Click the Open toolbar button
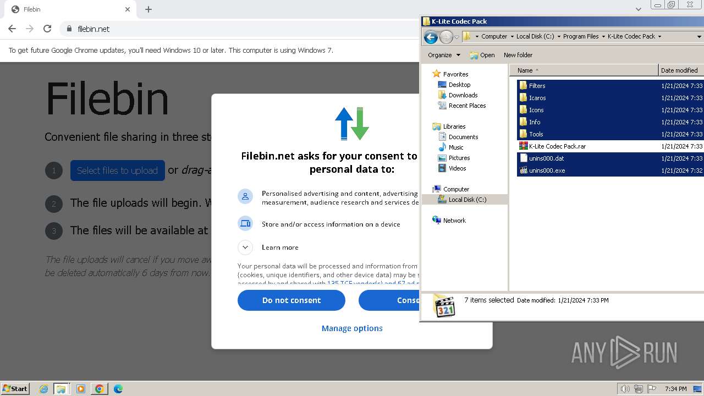Image resolution: width=704 pixels, height=396 pixels. tap(482, 55)
